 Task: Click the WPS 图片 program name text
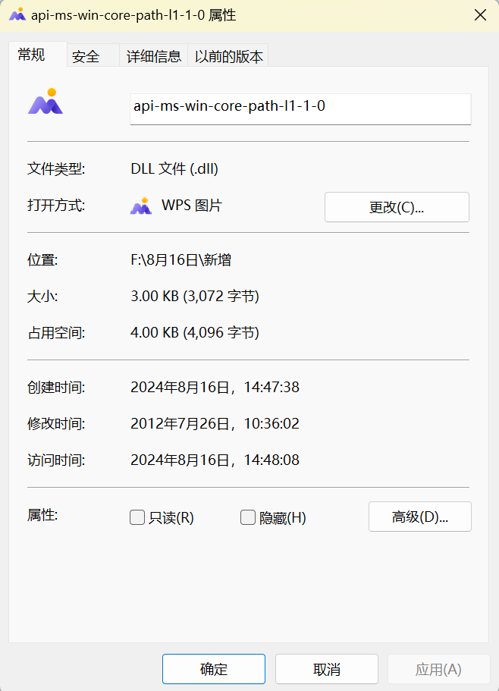(x=192, y=206)
